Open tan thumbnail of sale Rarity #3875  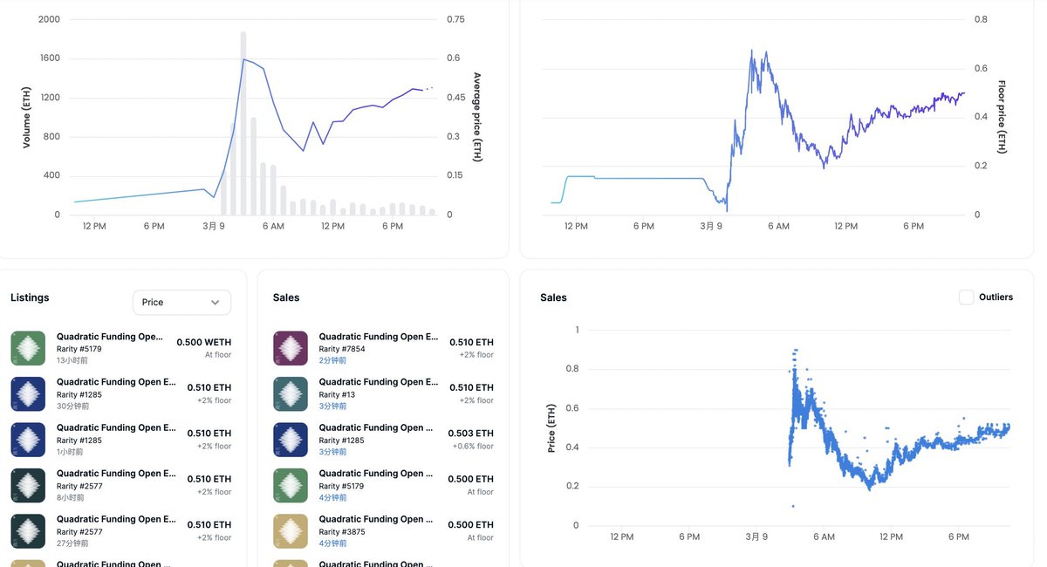pos(291,531)
